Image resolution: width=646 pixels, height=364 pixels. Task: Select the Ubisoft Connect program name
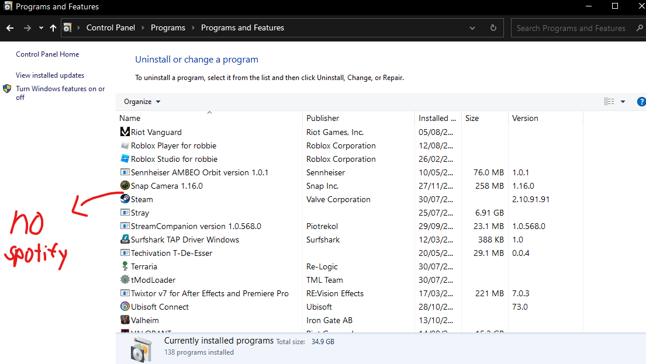160,307
